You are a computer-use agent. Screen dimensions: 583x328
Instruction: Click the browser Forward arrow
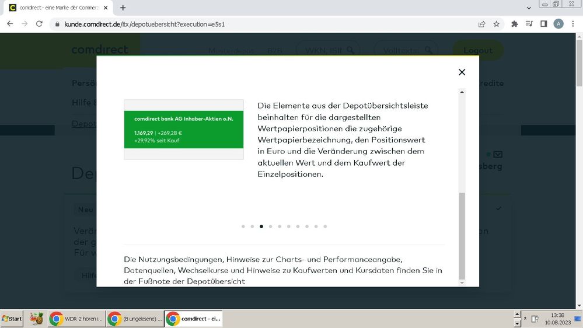(25, 24)
